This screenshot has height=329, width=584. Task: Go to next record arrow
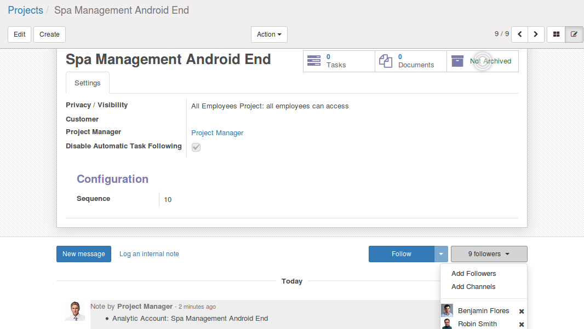pyautogui.click(x=536, y=34)
